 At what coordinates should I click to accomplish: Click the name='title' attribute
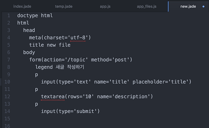click(112, 82)
